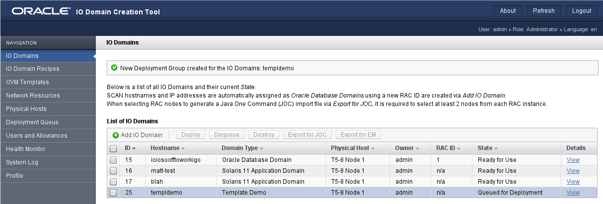Click the Export for JOC button
Screen dimensions: 603x204
[307, 135]
